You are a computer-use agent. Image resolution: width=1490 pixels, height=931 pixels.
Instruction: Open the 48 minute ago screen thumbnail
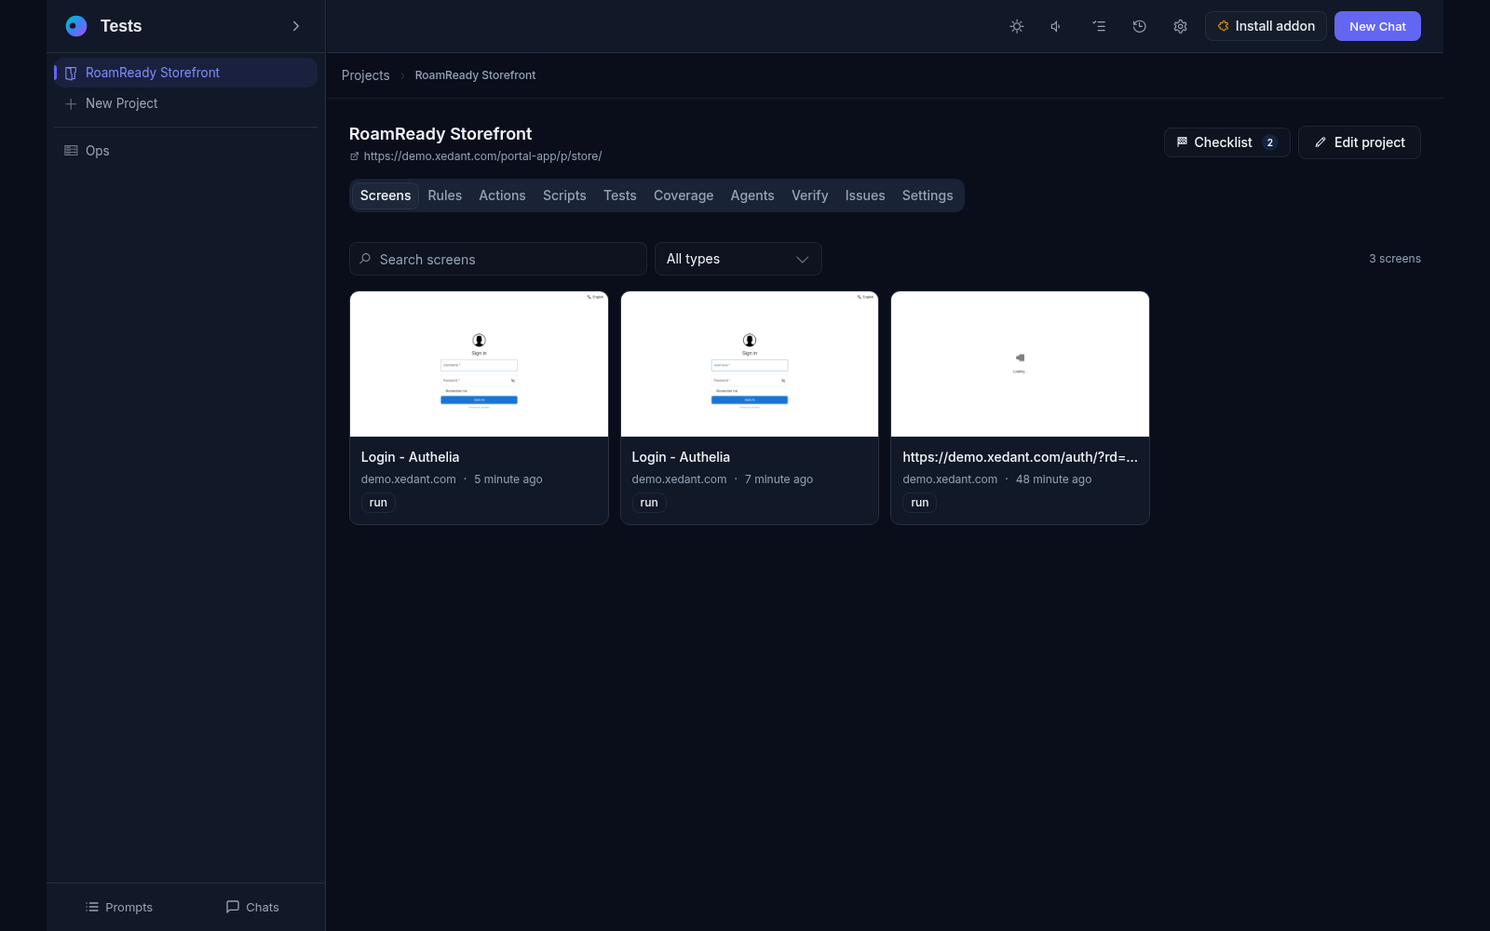[1020, 364]
